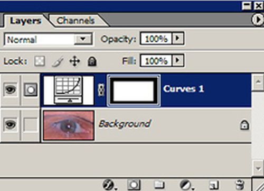Create new fill or adjustment layer

point(186,185)
